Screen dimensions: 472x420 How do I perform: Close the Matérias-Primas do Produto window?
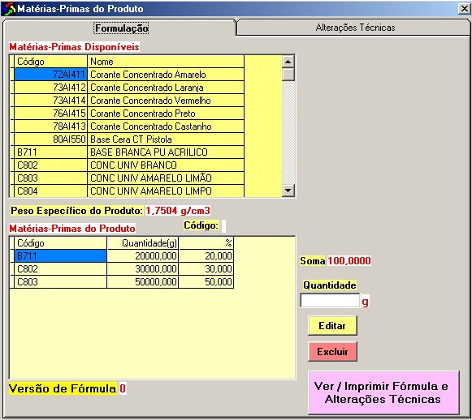coord(465,9)
